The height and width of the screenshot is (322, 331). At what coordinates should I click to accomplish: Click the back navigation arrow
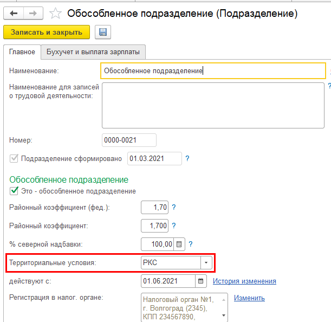click(x=14, y=13)
